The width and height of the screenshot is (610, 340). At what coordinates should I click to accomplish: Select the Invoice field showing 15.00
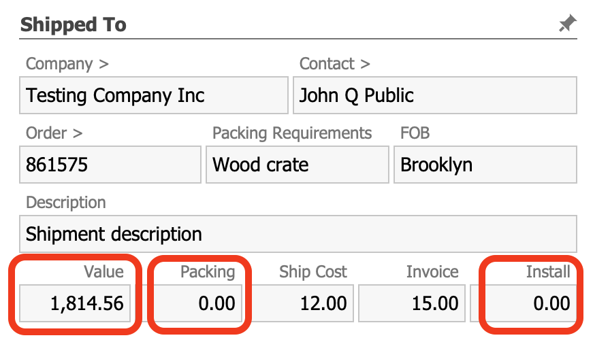coord(411,303)
